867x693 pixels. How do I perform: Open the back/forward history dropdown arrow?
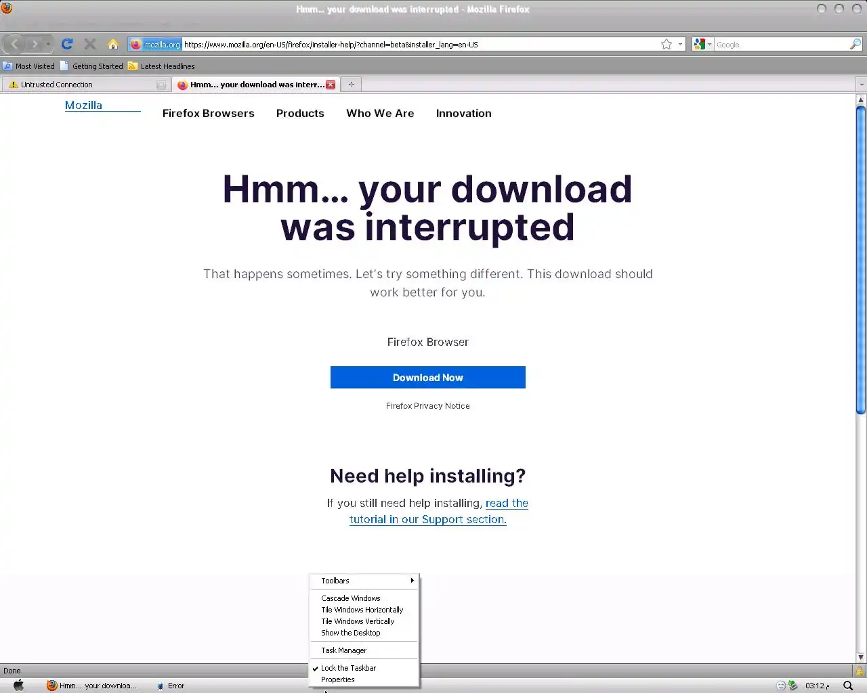tap(48, 44)
